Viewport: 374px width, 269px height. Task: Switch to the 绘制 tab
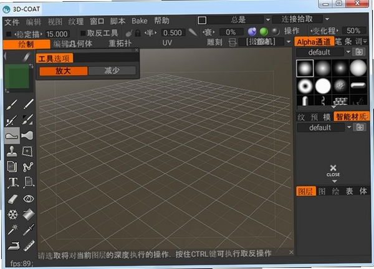(27, 44)
